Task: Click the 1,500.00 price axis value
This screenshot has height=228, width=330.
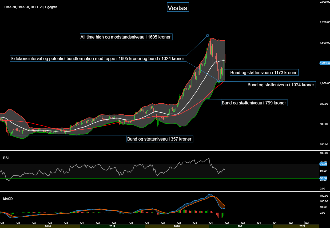Action: (325, 43)
